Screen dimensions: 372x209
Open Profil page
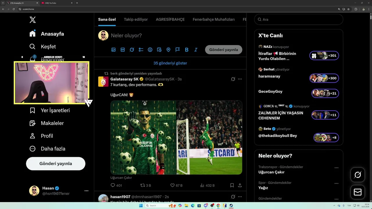[41, 136]
